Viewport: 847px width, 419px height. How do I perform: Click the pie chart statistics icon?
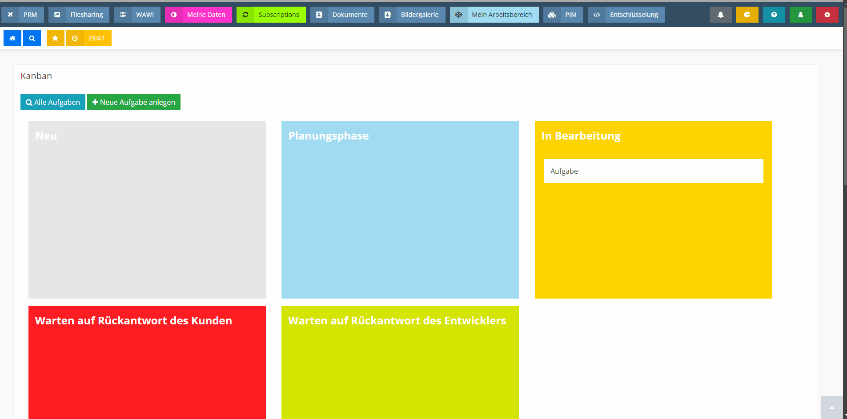click(x=747, y=15)
